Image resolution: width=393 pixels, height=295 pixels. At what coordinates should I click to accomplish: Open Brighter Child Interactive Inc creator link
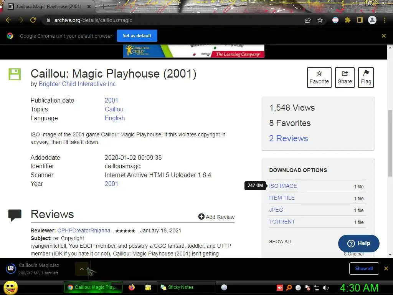coord(77,84)
